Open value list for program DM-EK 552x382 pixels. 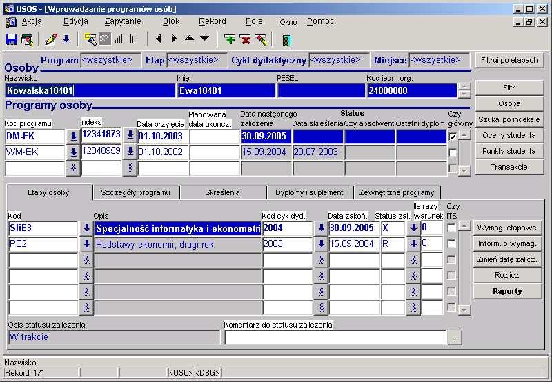click(x=73, y=137)
